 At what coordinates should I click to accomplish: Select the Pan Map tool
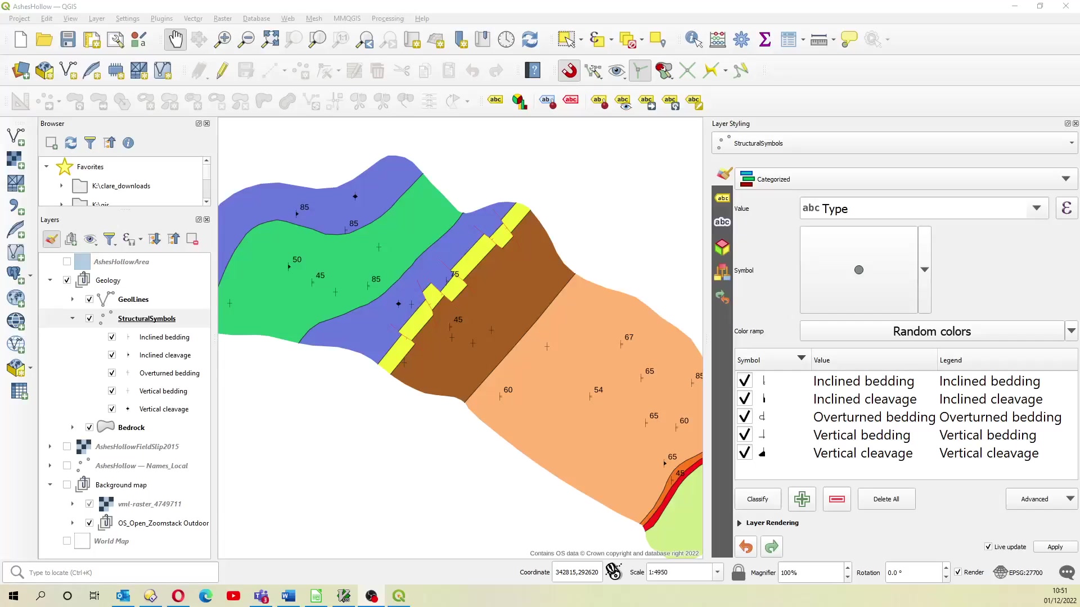coord(175,39)
